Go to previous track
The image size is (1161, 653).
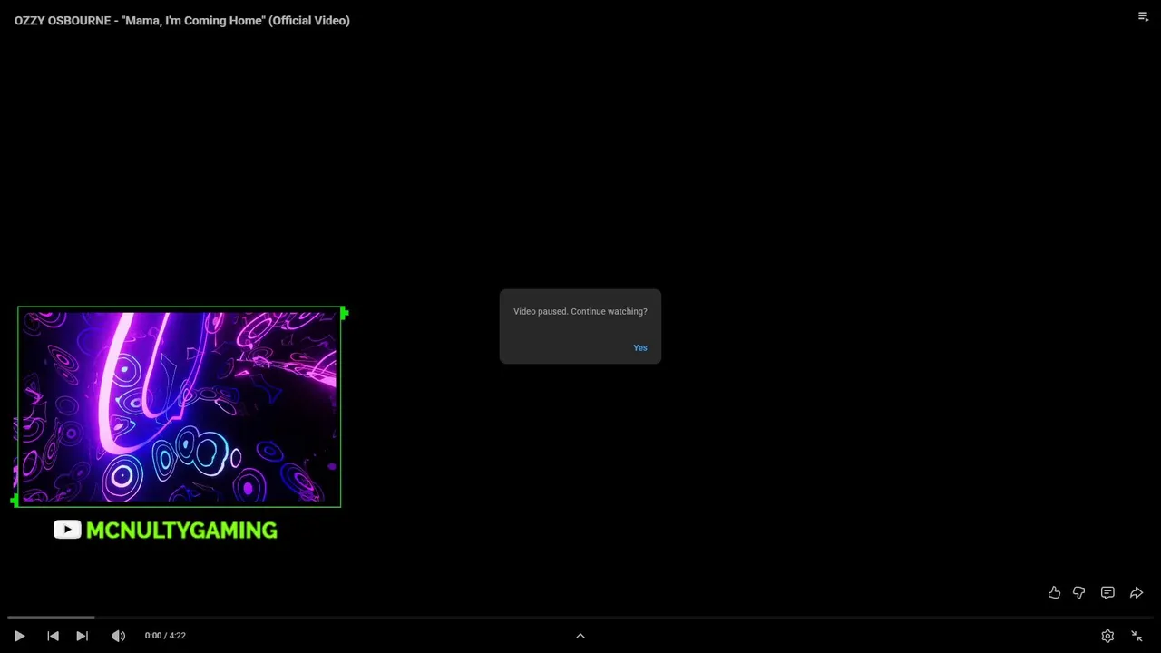click(x=53, y=636)
